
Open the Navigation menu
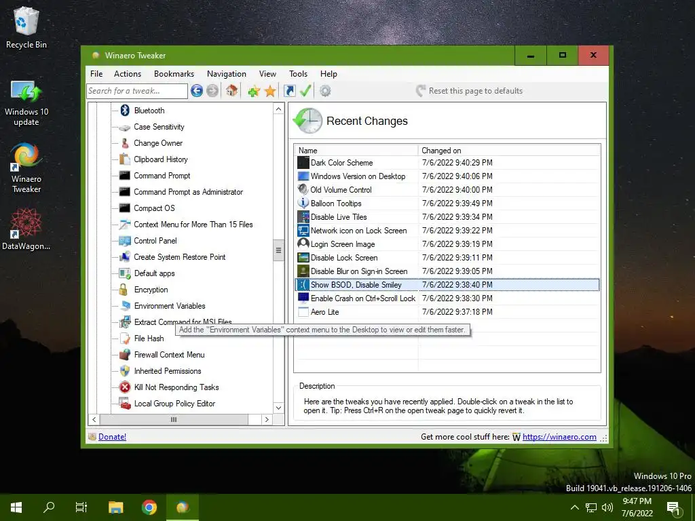tap(227, 74)
